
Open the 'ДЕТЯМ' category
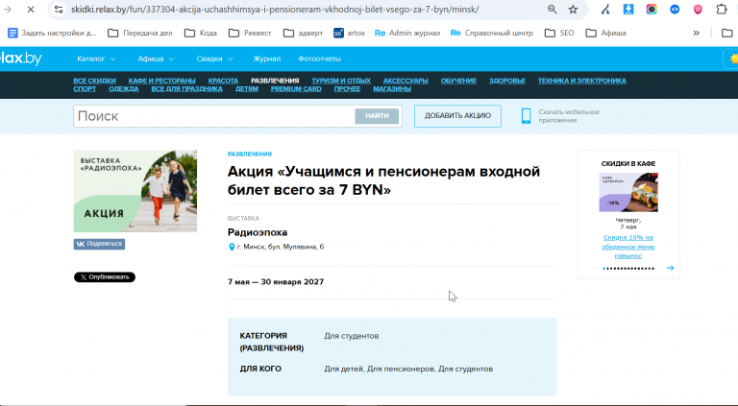pos(247,89)
